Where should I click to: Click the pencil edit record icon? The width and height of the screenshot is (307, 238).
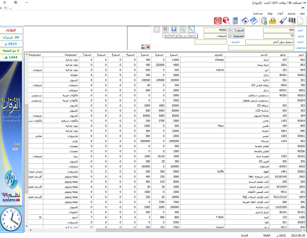click(x=191, y=29)
